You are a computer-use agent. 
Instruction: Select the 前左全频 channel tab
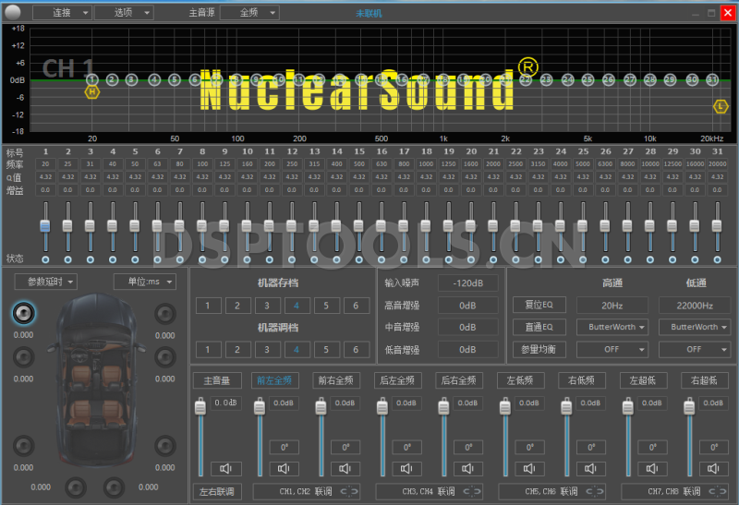click(274, 380)
